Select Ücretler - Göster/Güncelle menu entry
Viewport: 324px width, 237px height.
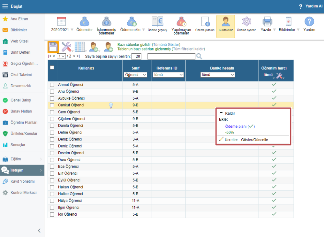click(246, 140)
